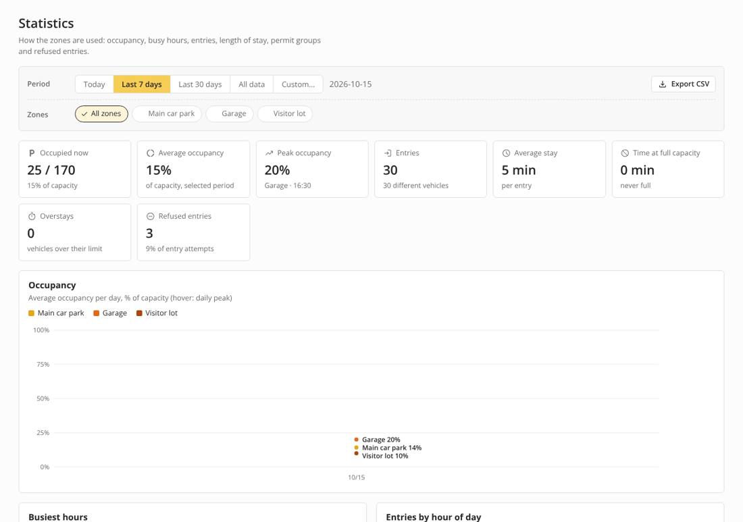Click the 15% average occupancy value

159,170
